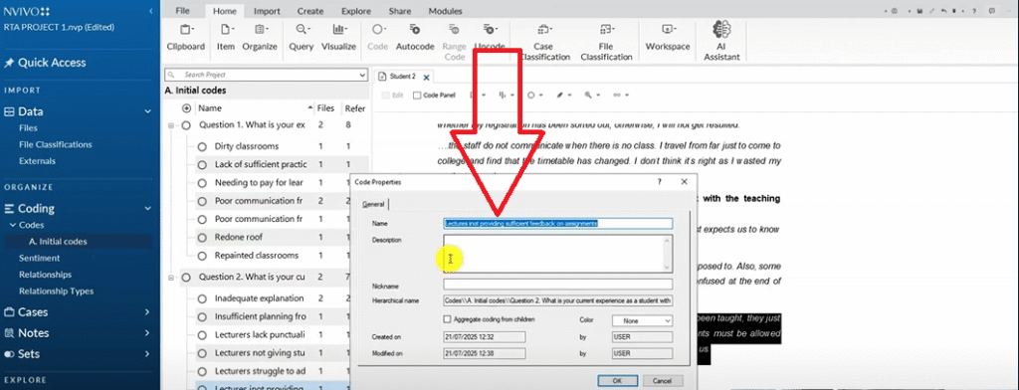Expand the Cases section chevron
The width and height of the screenshot is (1019, 390).
(x=148, y=312)
